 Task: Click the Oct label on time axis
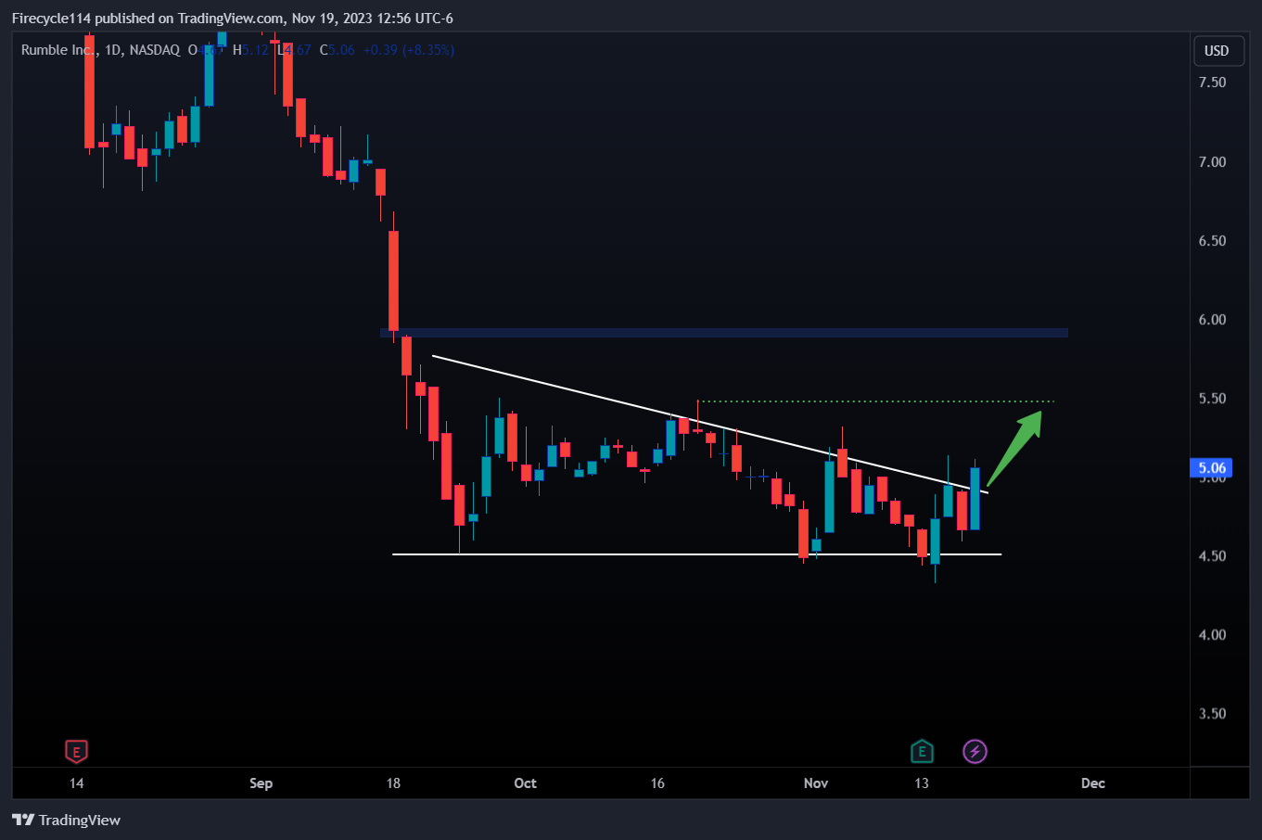click(525, 783)
